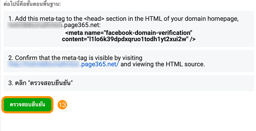Click the blurred blue URL in step 2
The width and height of the screenshot is (256, 131).
point(44,64)
